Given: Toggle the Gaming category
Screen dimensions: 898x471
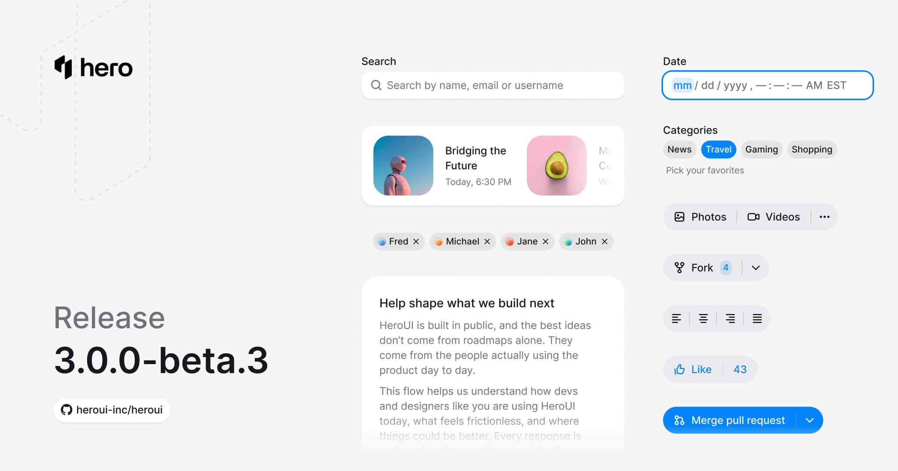Looking at the screenshot, I should coord(762,149).
